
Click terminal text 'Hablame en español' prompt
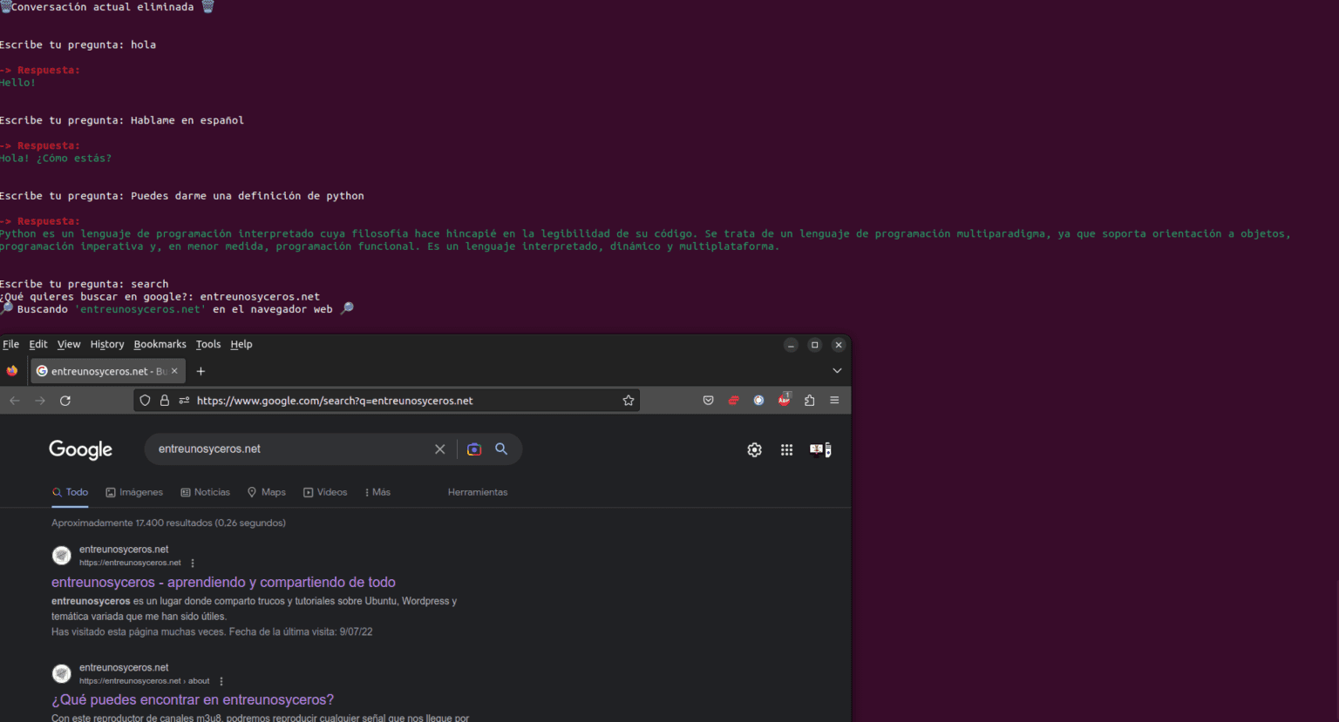coord(187,120)
